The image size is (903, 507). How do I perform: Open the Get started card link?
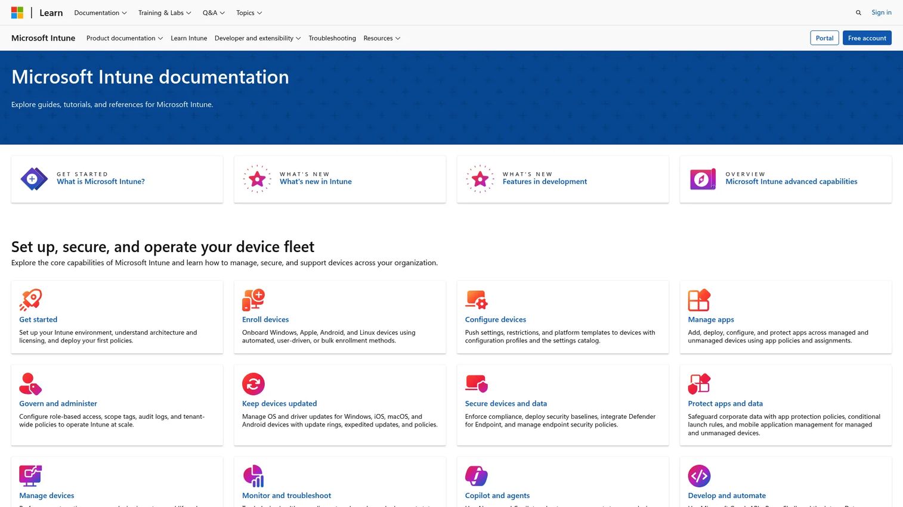point(38,319)
